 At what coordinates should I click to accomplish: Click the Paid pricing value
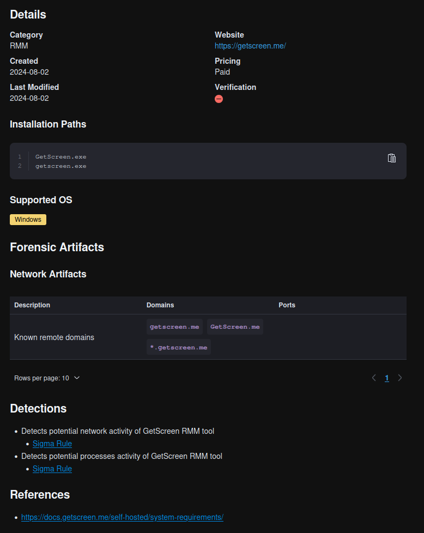(222, 72)
